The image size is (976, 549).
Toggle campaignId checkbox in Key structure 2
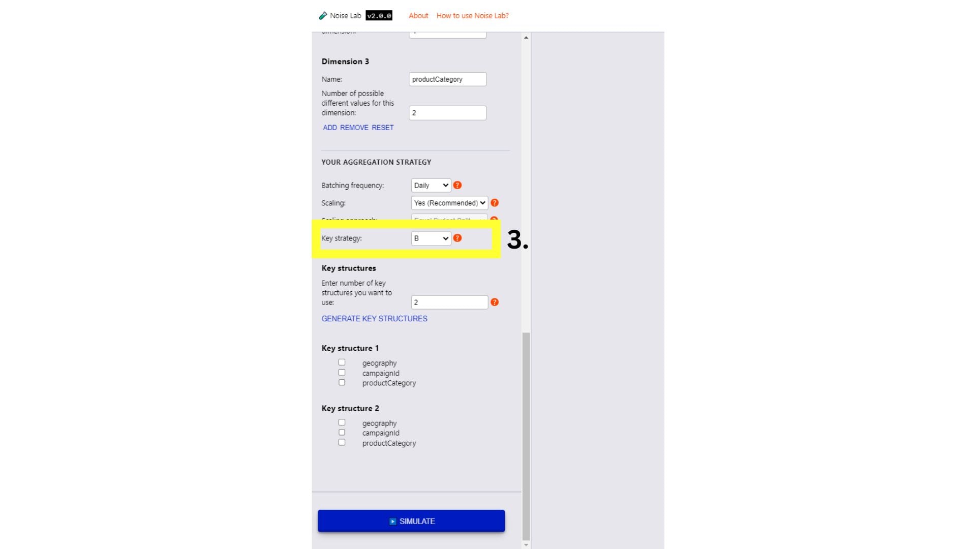click(342, 433)
